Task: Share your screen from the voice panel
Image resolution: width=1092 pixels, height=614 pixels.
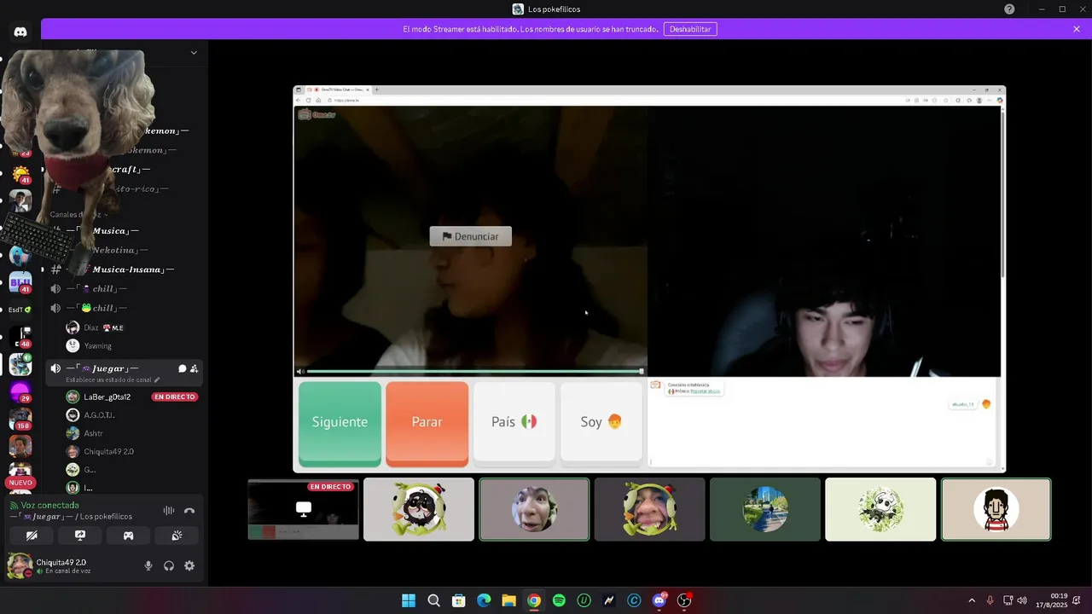Action: tap(80, 536)
